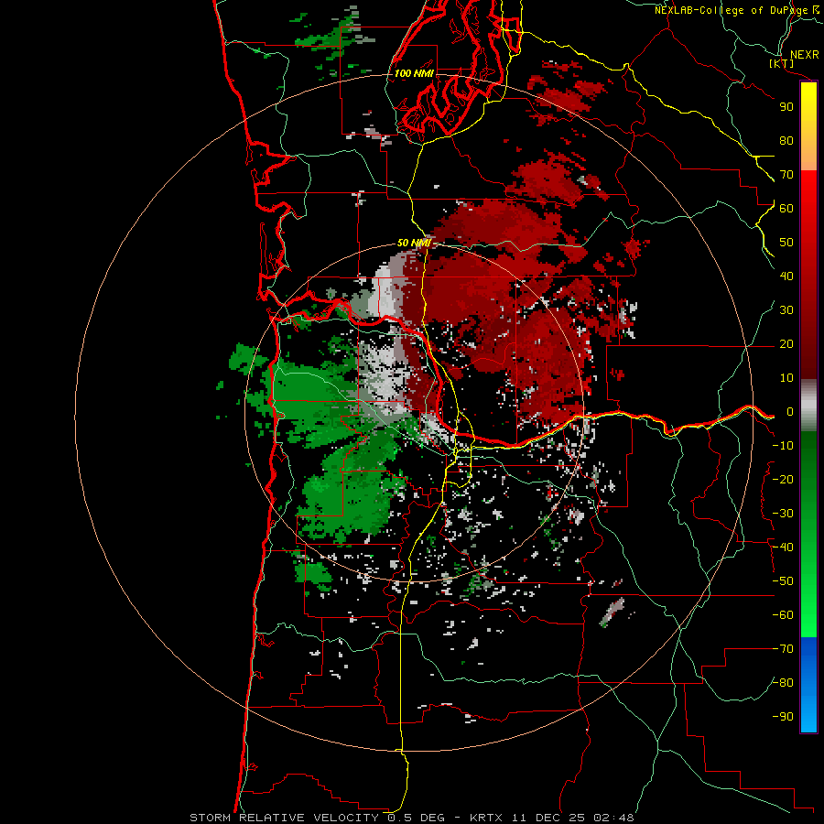Image resolution: width=824 pixels, height=824 pixels.
Task: Click the 30 value on the velocity scale
Action: [x=786, y=310]
